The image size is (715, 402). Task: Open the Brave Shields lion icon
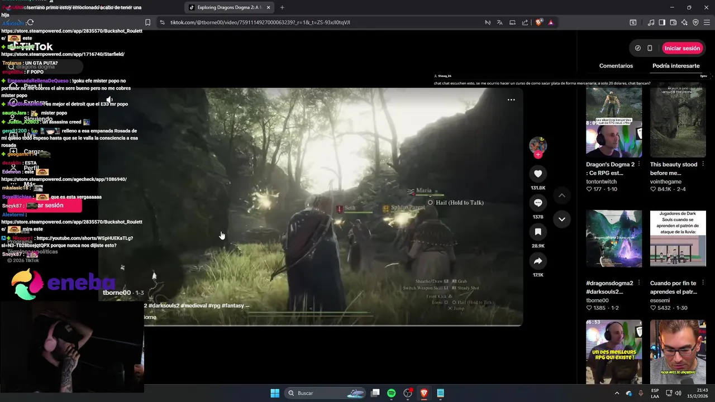click(538, 22)
